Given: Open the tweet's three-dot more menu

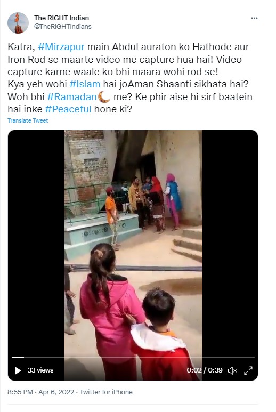Looking at the screenshot, I should click(254, 18).
